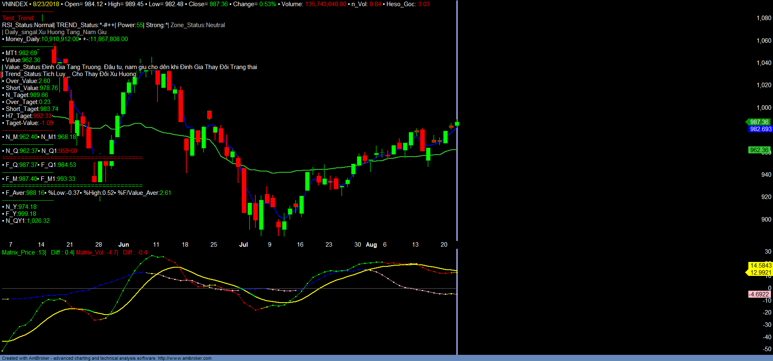
Task: Click the 1,080 price axis label
Action: point(764,18)
